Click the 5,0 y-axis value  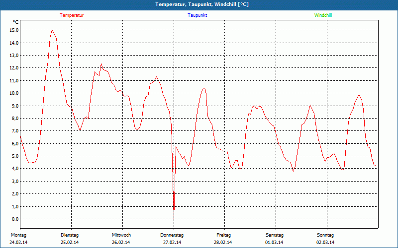(x=15, y=156)
